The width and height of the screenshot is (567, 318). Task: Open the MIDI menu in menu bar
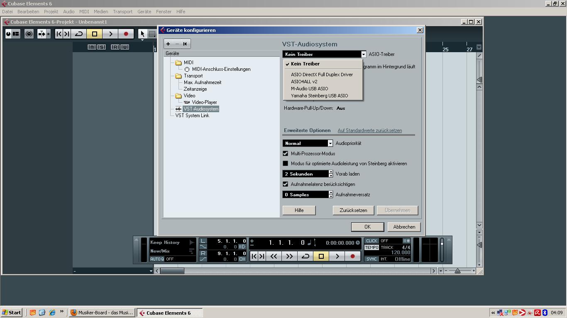tap(84, 12)
